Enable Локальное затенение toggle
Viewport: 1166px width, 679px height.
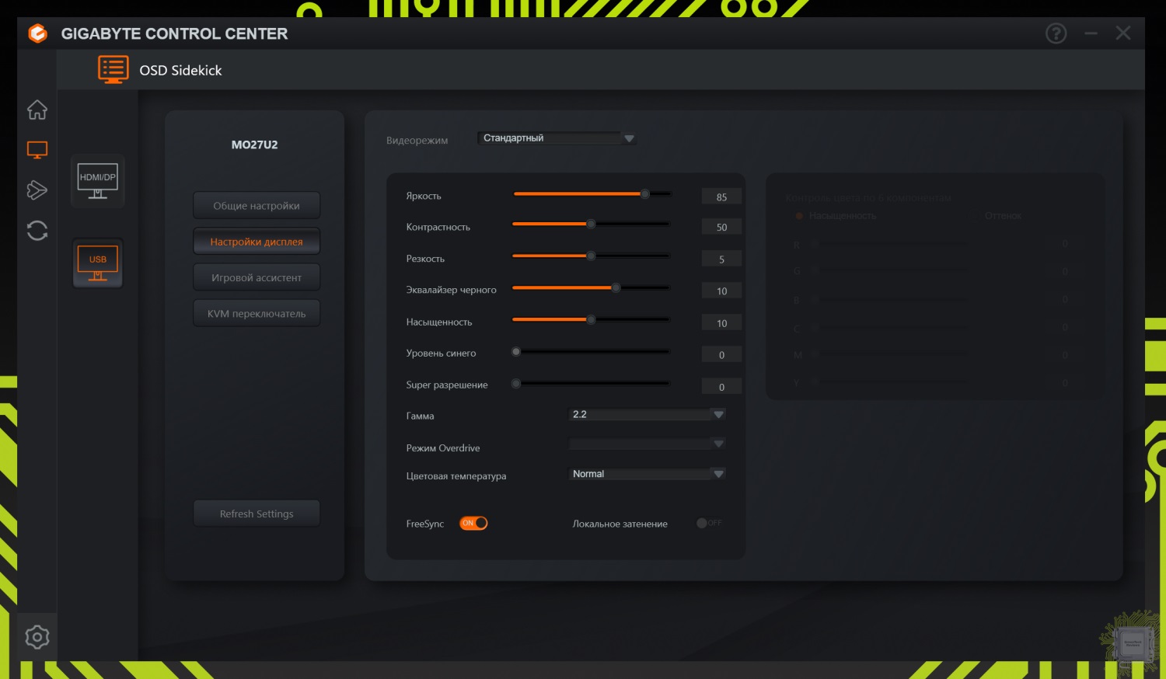coord(708,524)
